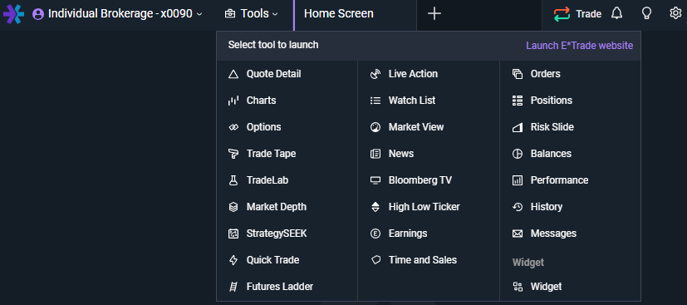The image size is (687, 305).
Task: Click the lightbulb ideas icon
Action: 646,13
